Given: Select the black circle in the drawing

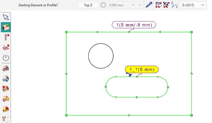Looking at the screenshot, I should [x=101, y=56].
